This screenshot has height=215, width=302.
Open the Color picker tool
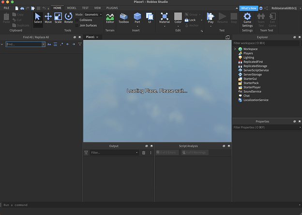point(178,18)
